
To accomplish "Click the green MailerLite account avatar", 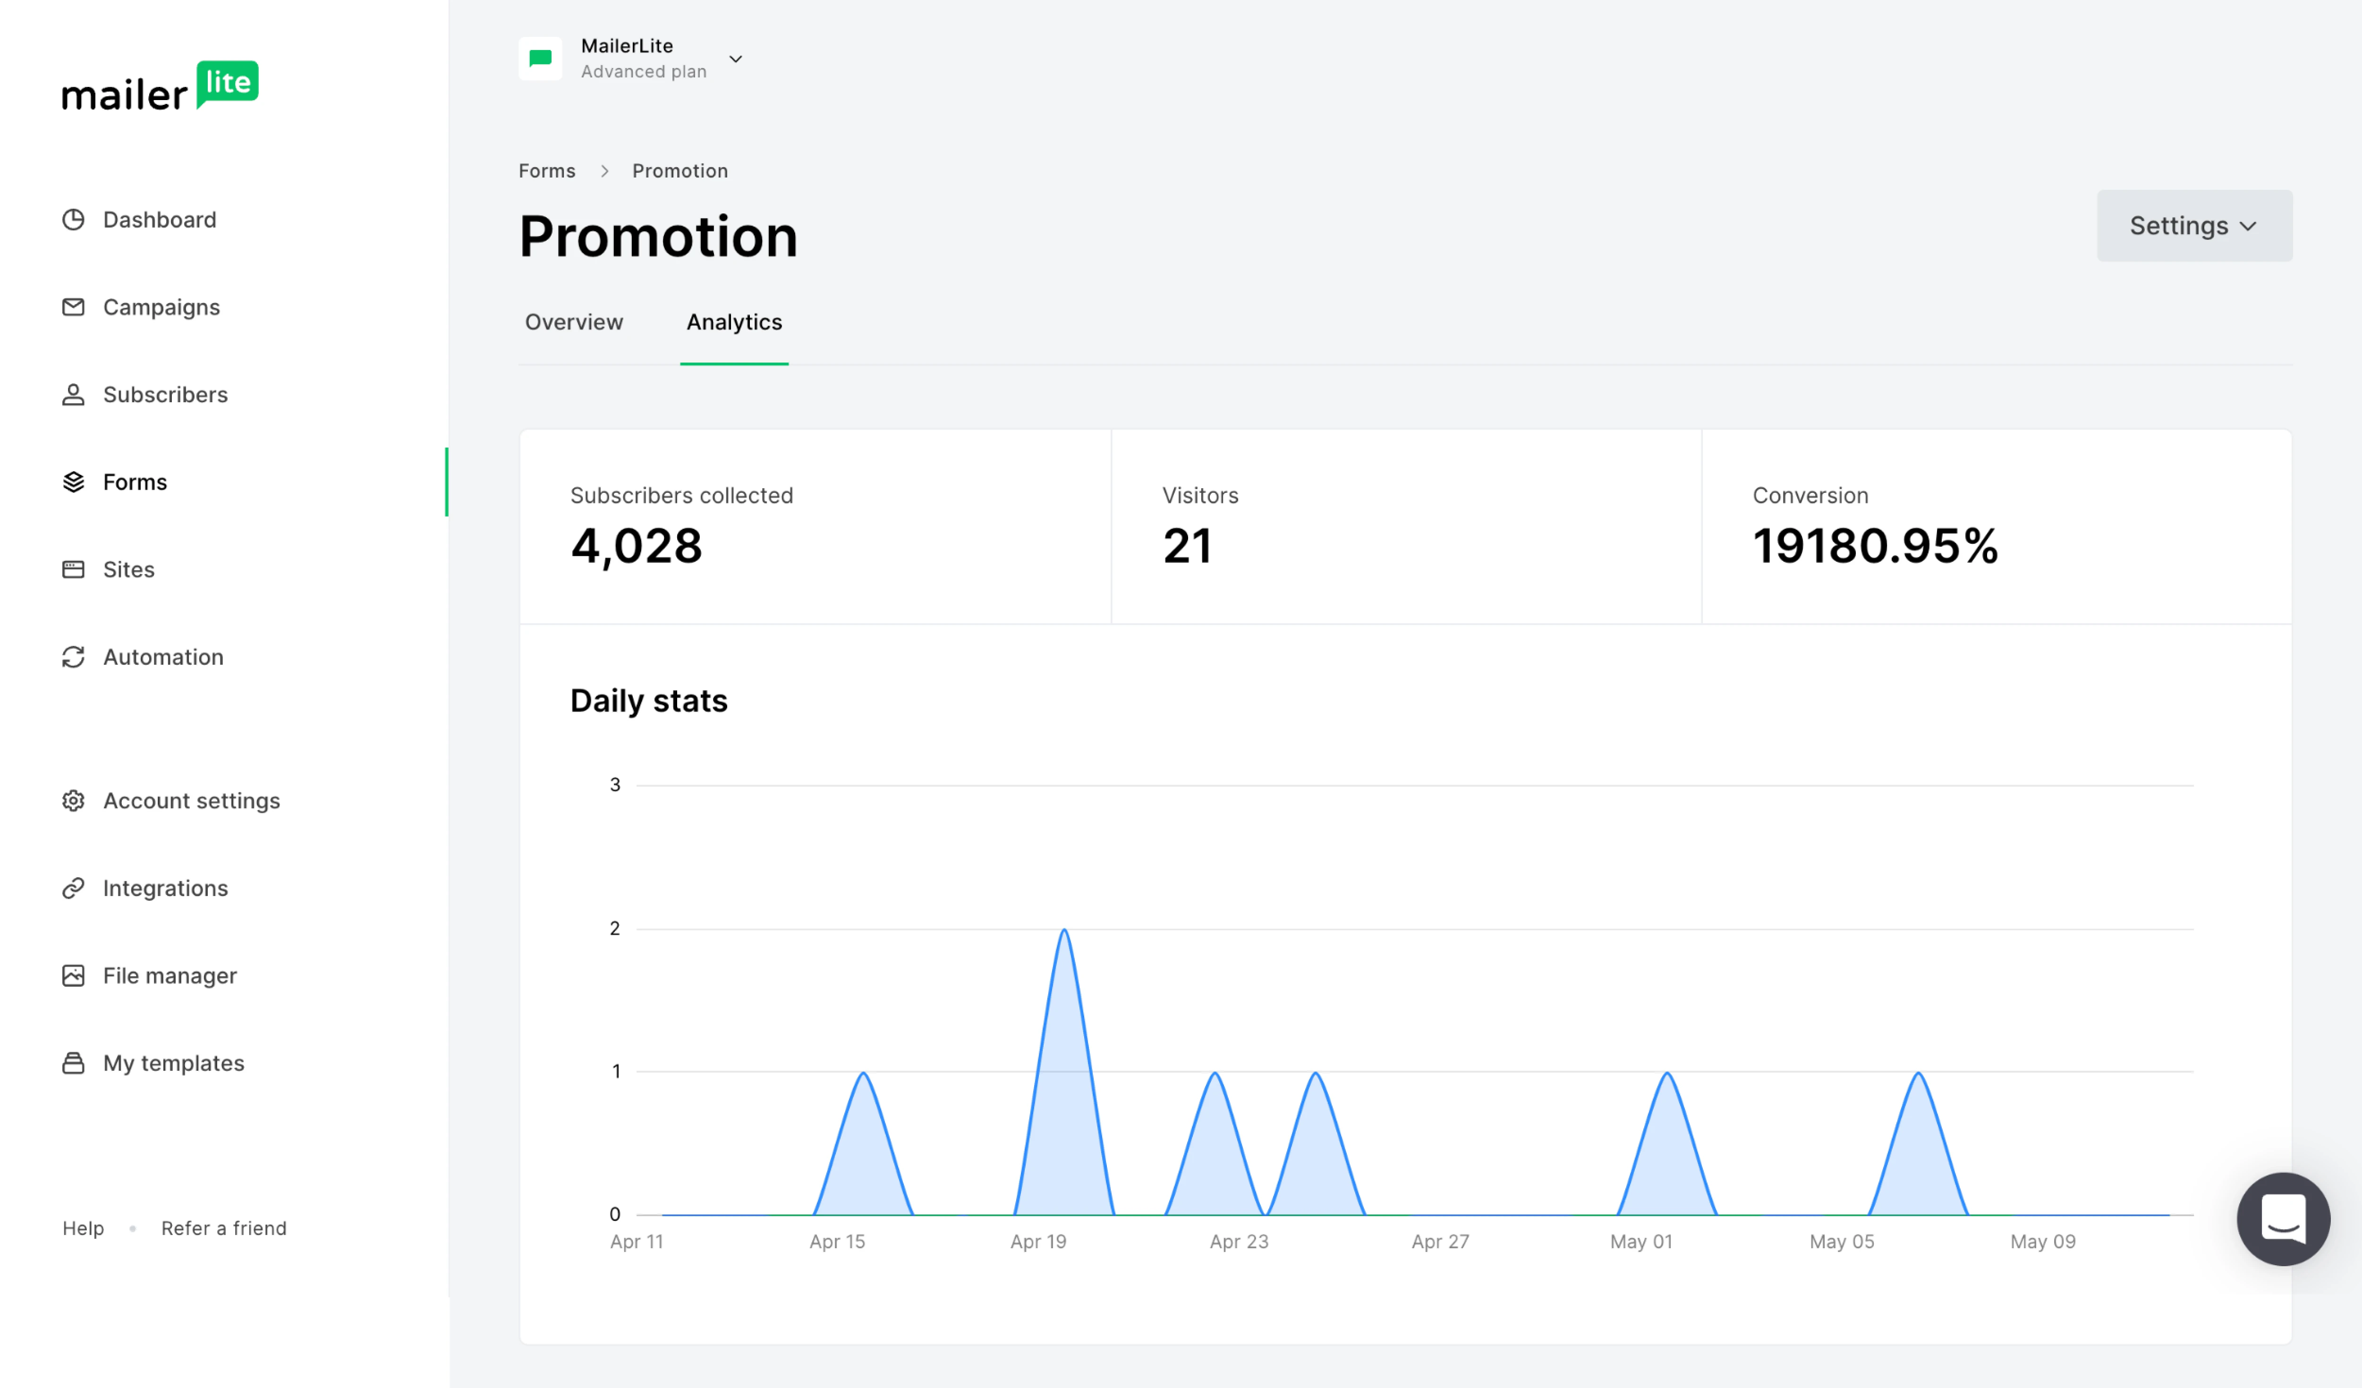I will coord(540,58).
